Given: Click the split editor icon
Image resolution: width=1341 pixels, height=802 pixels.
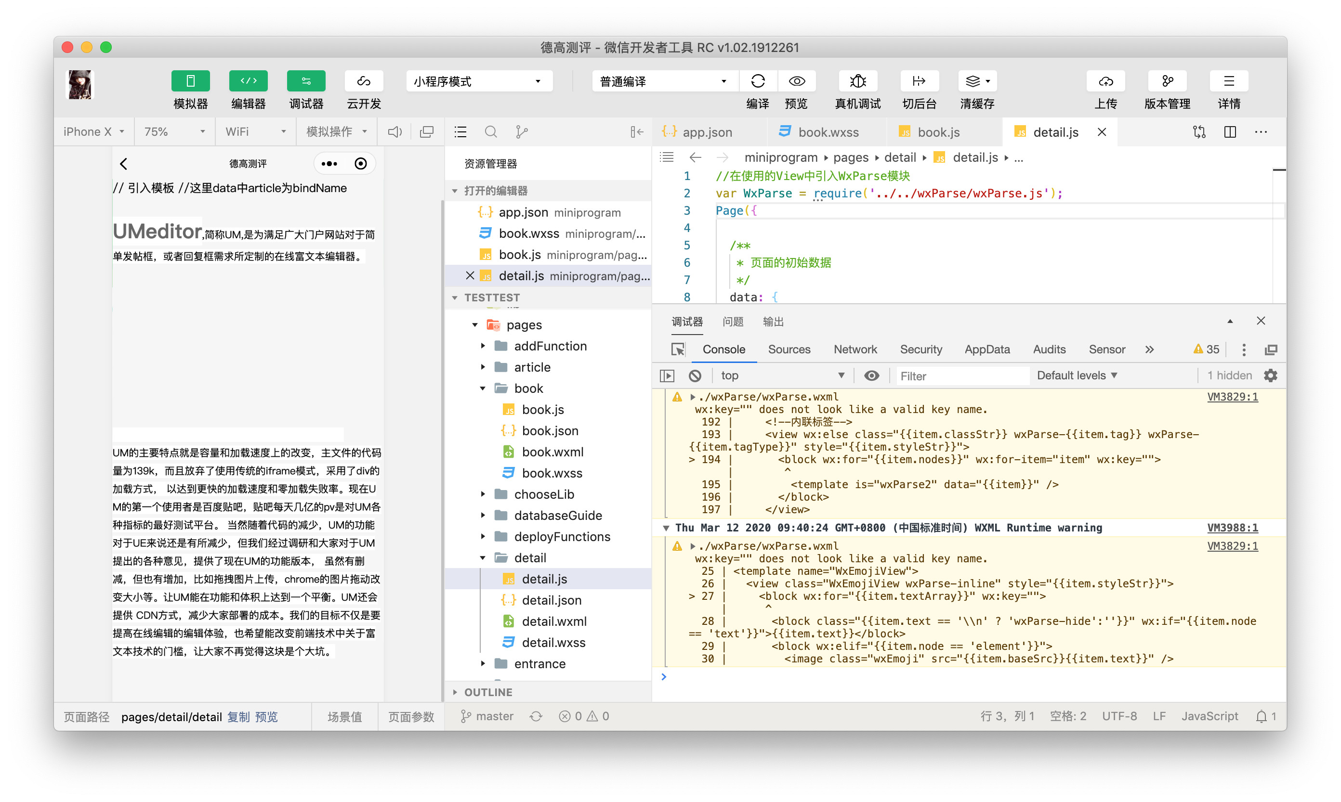Looking at the screenshot, I should pos(1230,132).
